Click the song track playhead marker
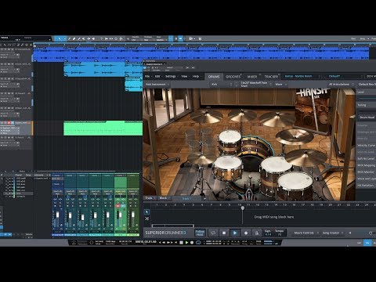 tap(243, 208)
